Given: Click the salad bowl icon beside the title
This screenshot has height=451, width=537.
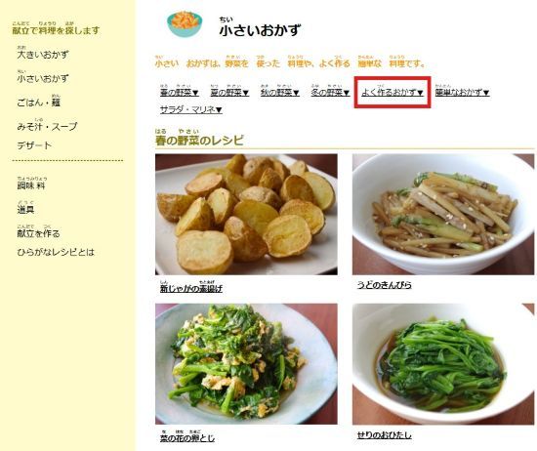Looking at the screenshot, I should click(185, 24).
